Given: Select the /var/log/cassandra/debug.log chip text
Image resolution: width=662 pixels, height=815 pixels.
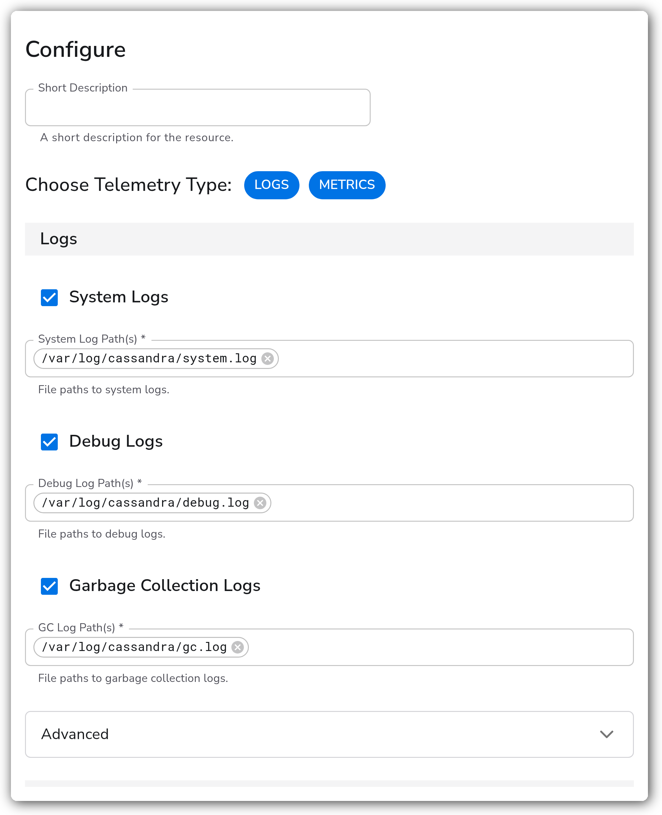Looking at the screenshot, I should 145,503.
